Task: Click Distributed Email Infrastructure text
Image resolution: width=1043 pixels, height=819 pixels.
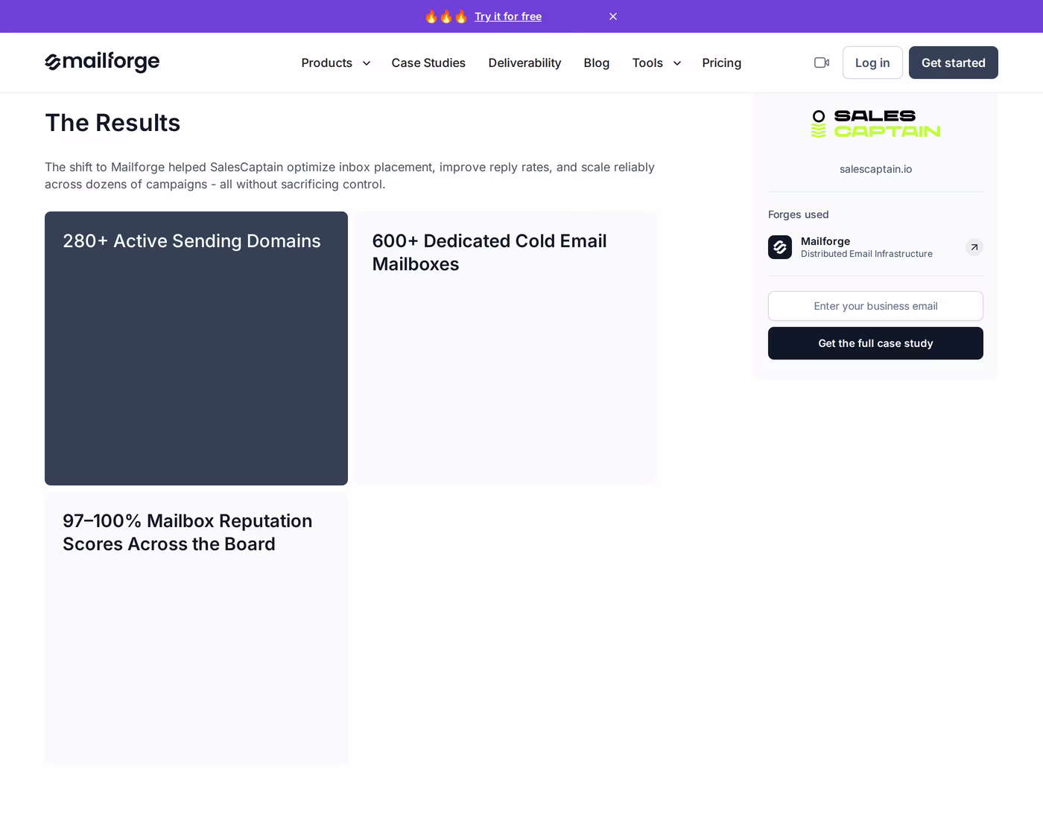Action: 866,254
